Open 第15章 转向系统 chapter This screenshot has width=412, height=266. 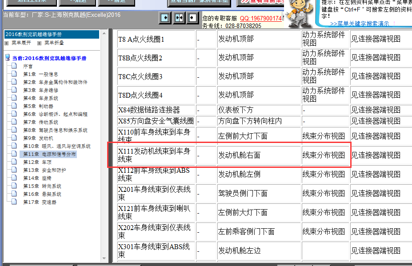click(42, 186)
